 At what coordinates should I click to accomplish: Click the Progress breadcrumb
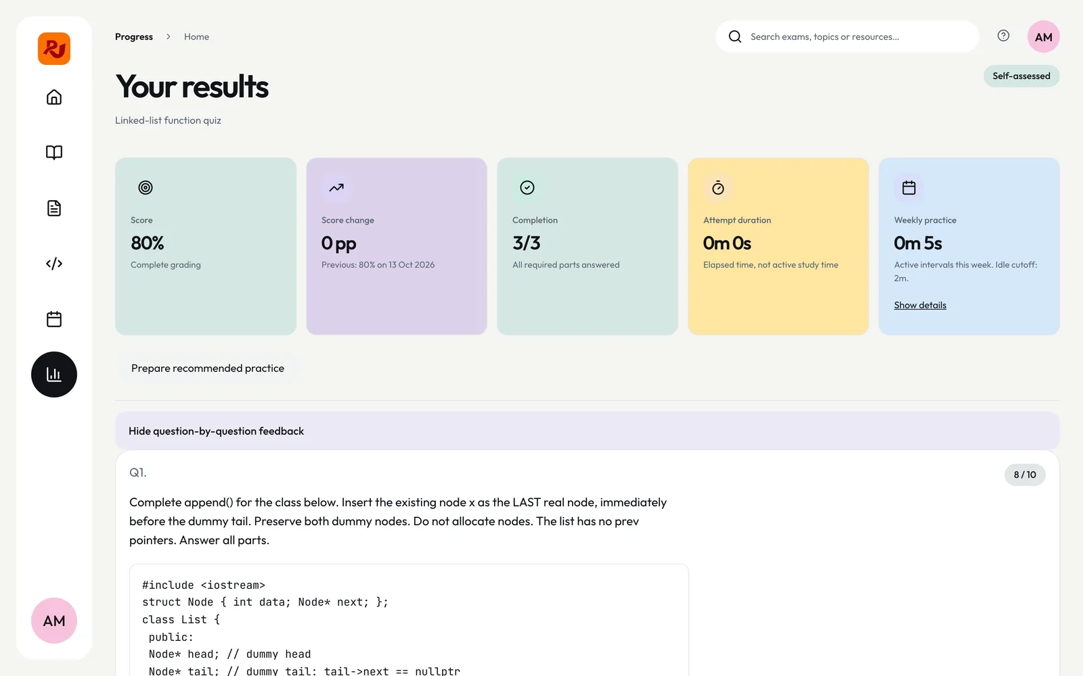(x=134, y=37)
